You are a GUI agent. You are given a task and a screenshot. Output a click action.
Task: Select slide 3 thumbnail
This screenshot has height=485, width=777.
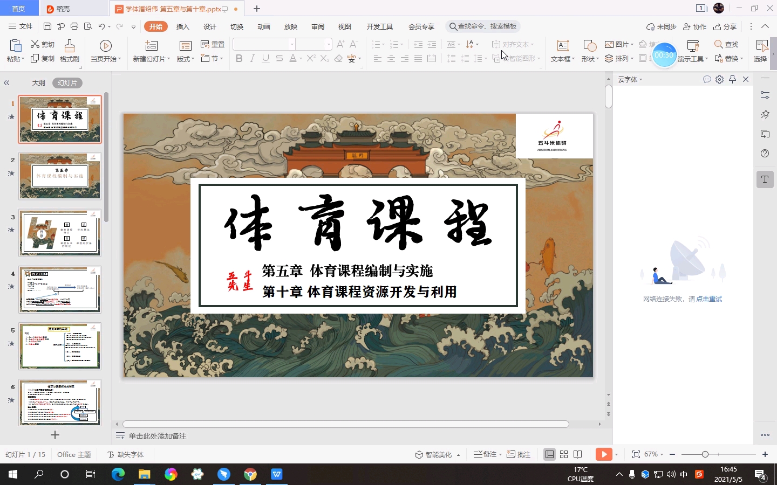click(x=60, y=233)
